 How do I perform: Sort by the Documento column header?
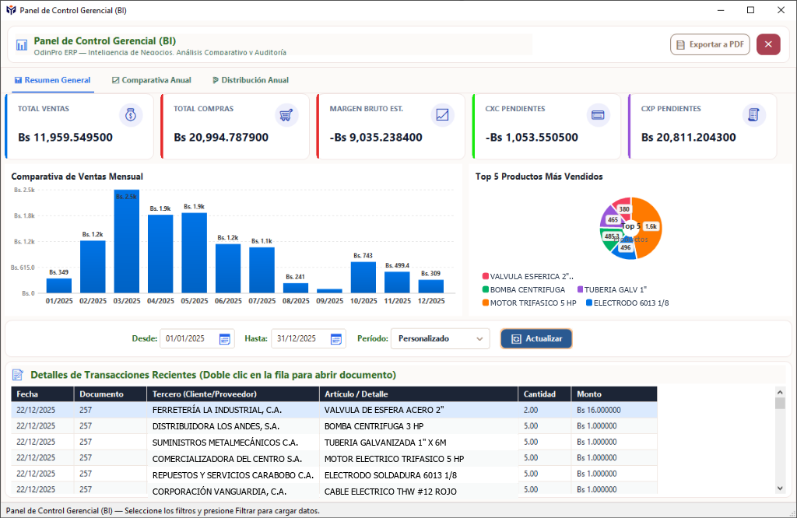(x=111, y=394)
